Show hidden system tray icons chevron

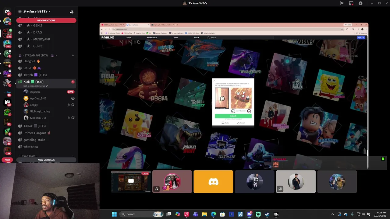pyautogui.click(x=332, y=214)
